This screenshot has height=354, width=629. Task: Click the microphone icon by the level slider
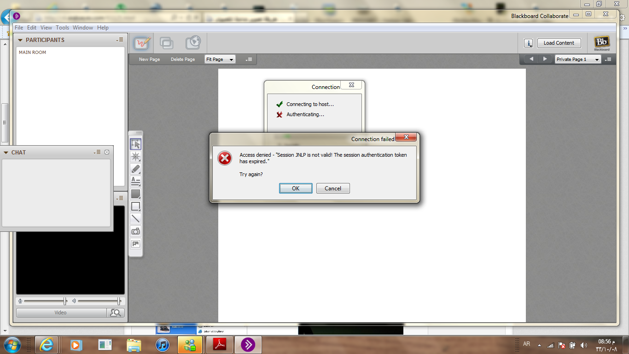pos(20,301)
